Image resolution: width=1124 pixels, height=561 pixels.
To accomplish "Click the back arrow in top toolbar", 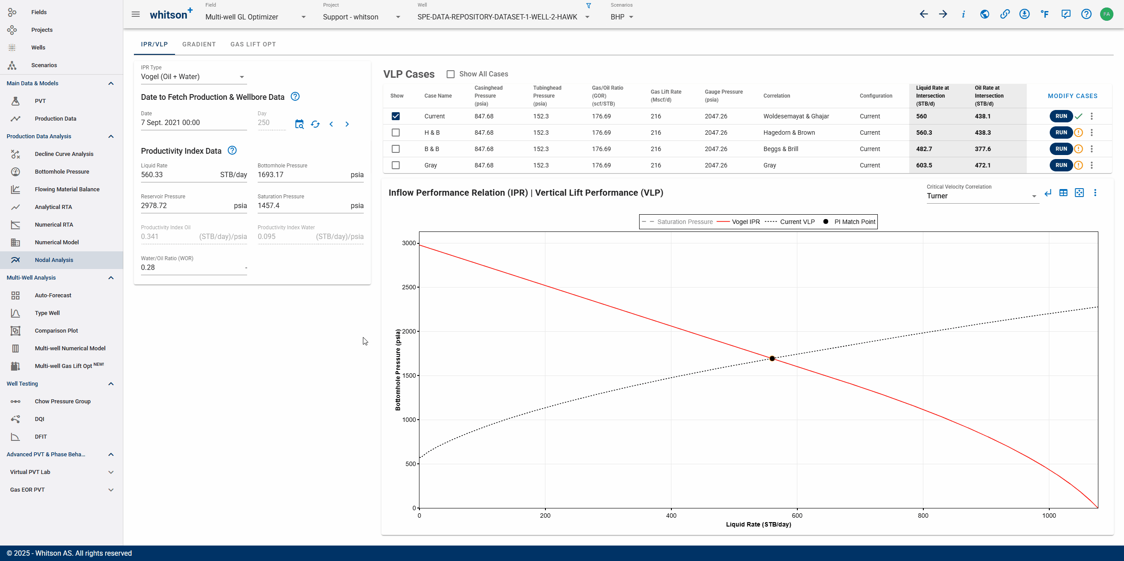I will (x=923, y=14).
